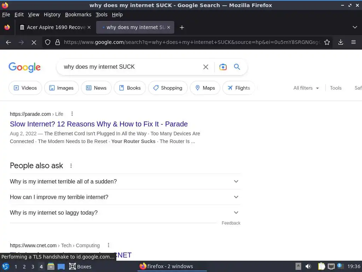Click the update notifier tray icon

(x=340, y=266)
